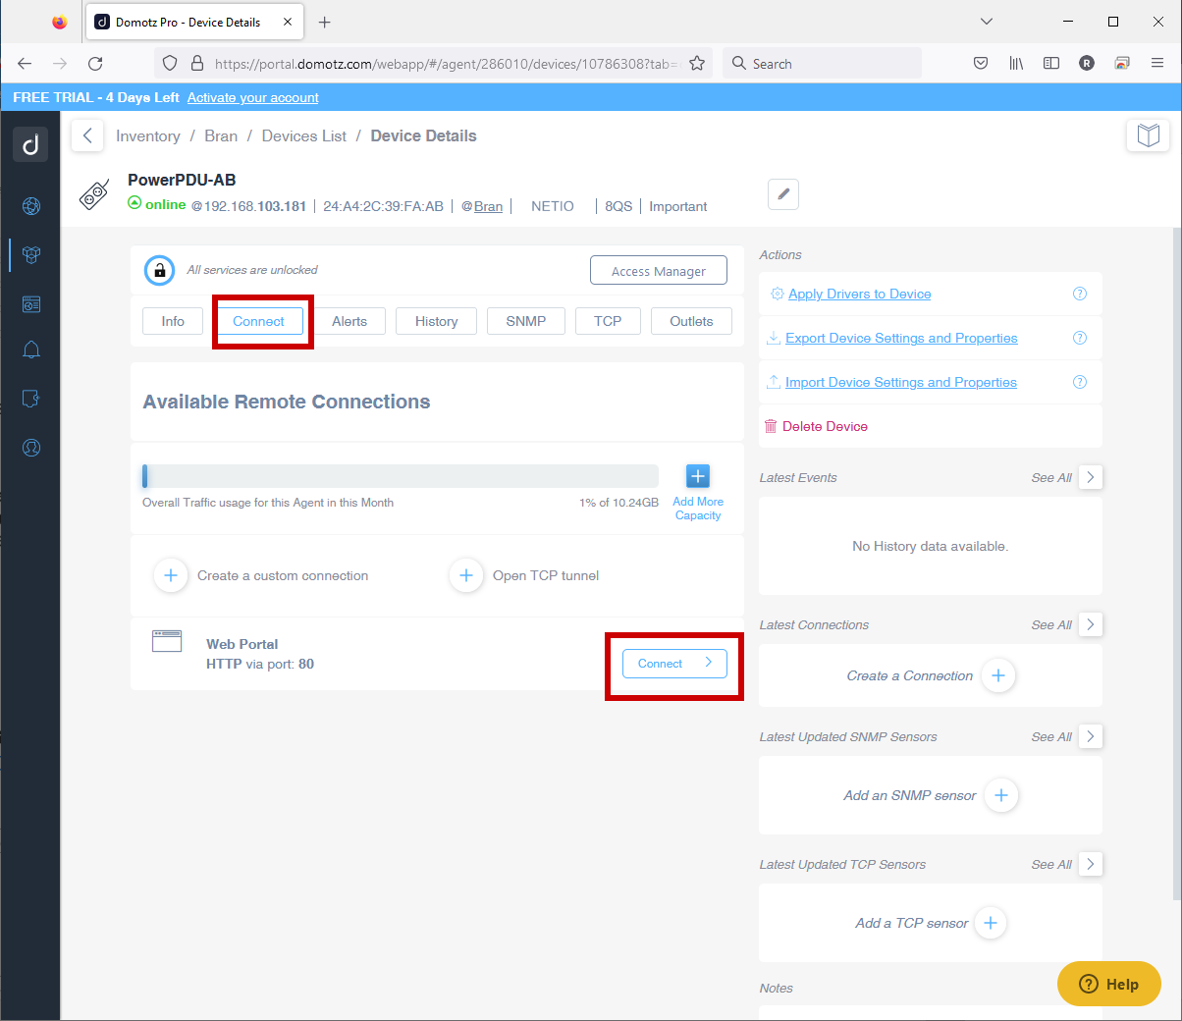
Task: Open the Firefox application menu
Action: [1157, 64]
